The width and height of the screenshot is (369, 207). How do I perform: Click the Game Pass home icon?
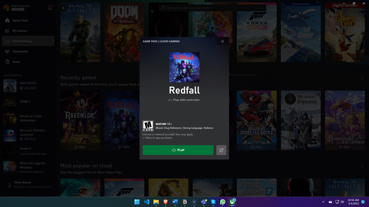(x=7, y=20)
